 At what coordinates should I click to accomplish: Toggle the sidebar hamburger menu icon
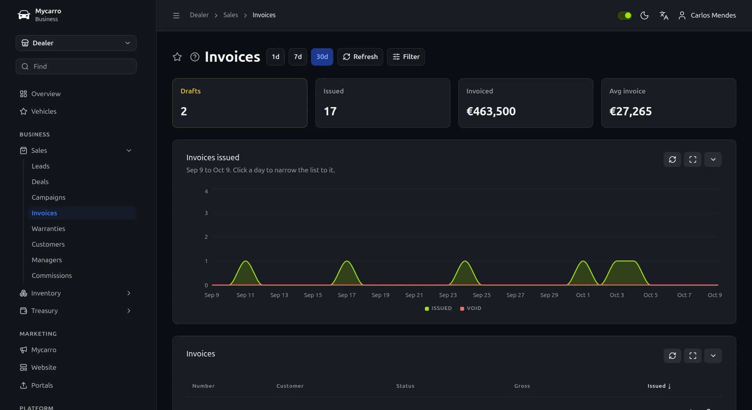click(x=176, y=15)
